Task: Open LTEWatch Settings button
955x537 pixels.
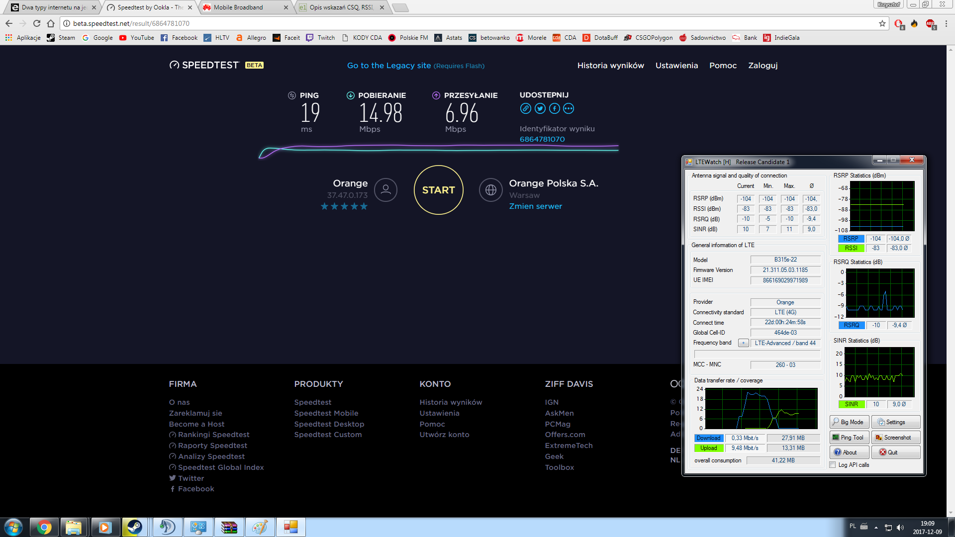Action: coord(895,422)
